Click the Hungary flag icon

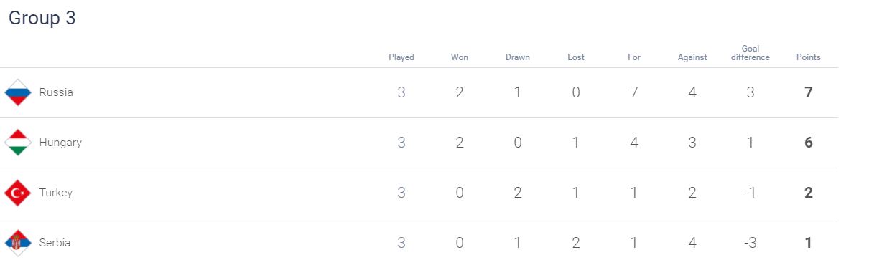[18, 143]
